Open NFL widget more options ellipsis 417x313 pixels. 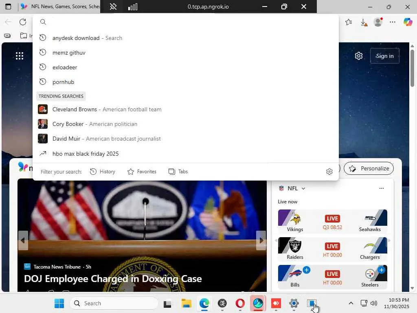point(381,188)
